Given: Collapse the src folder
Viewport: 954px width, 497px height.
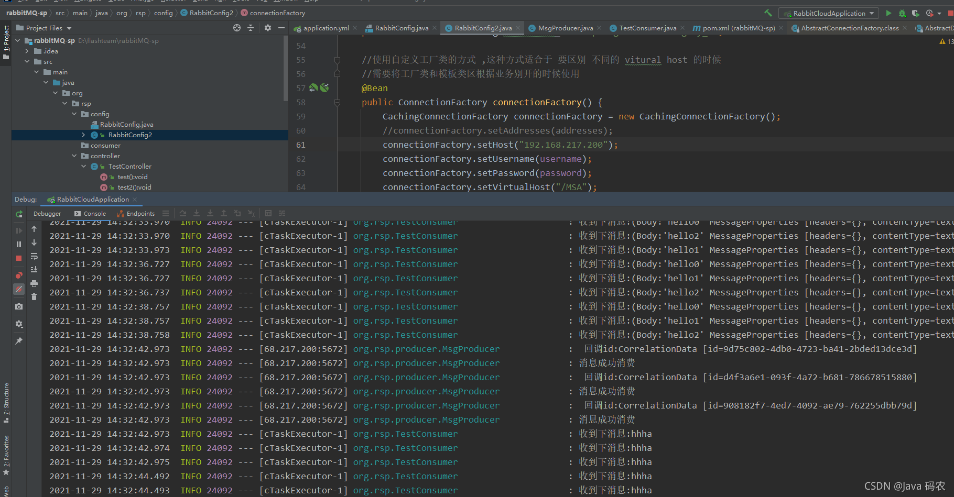Looking at the screenshot, I should 27,61.
